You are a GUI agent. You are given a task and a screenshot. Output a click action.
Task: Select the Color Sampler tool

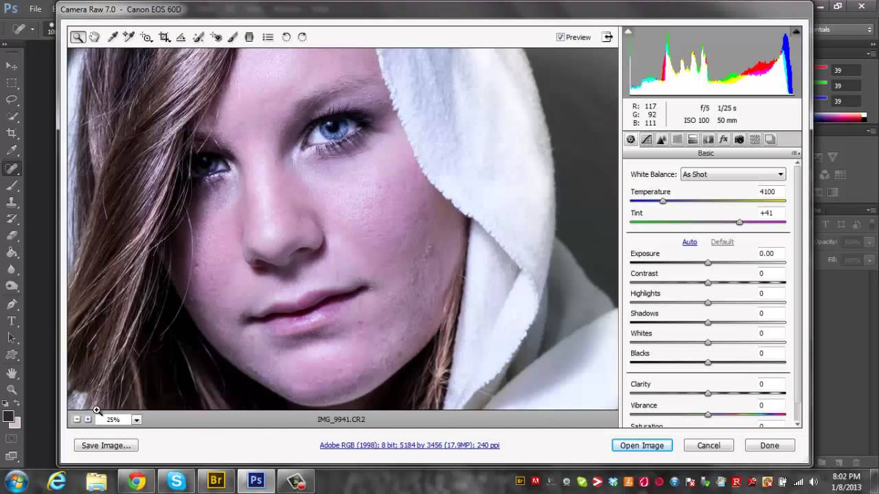[129, 37]
